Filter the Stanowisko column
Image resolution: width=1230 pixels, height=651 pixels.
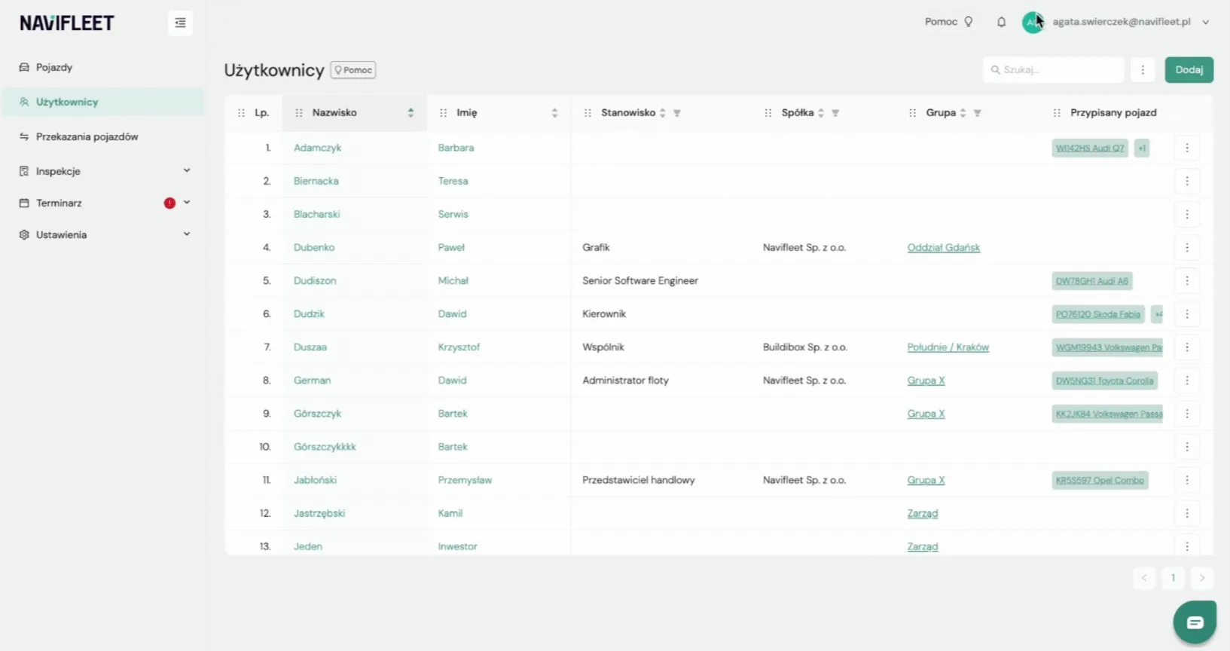pyautogui.click(x=677, y=113)
